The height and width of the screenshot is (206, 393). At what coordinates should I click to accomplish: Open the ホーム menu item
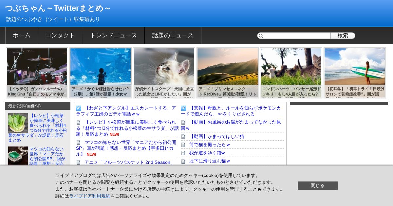pyautogui.click(x=22, y=35)
